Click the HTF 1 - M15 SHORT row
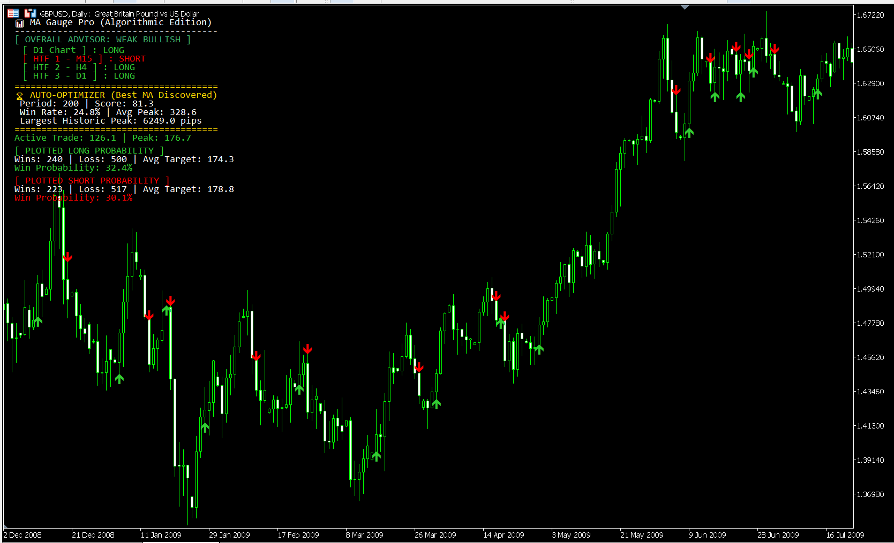 [85, 59]
